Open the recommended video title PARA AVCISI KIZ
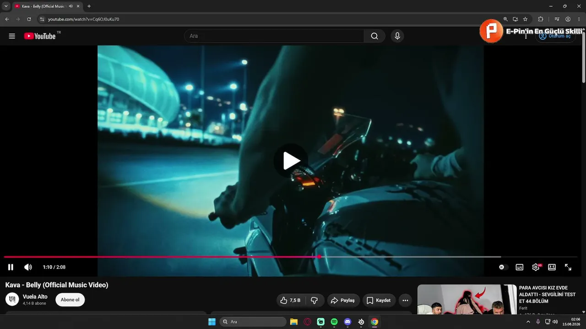586x329 pixels. point(547,294)
